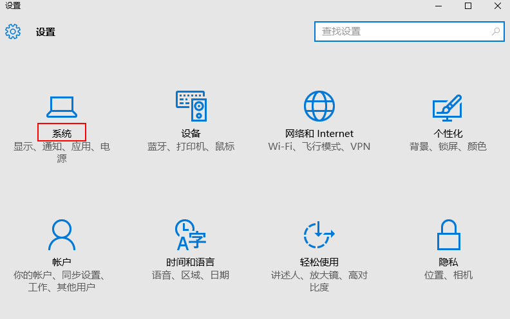This screenshot has height=319, width=510.
Task: Click the 讲述人、放大镜、高对比度 description
Action: [x=319, y=281]
